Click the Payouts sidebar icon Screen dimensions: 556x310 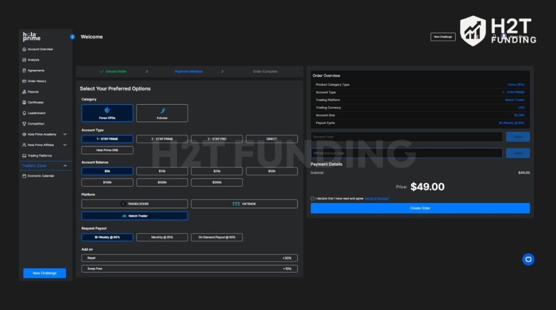tap(24, 92)
